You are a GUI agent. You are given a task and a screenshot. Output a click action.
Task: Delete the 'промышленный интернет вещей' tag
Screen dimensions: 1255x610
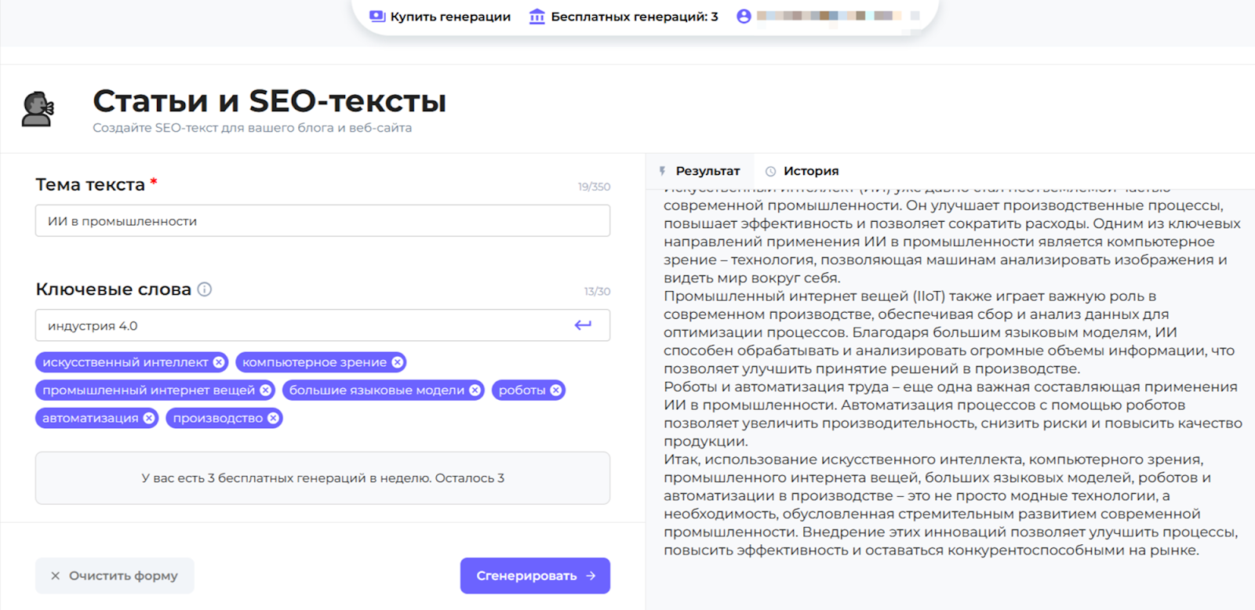[266, 390]
